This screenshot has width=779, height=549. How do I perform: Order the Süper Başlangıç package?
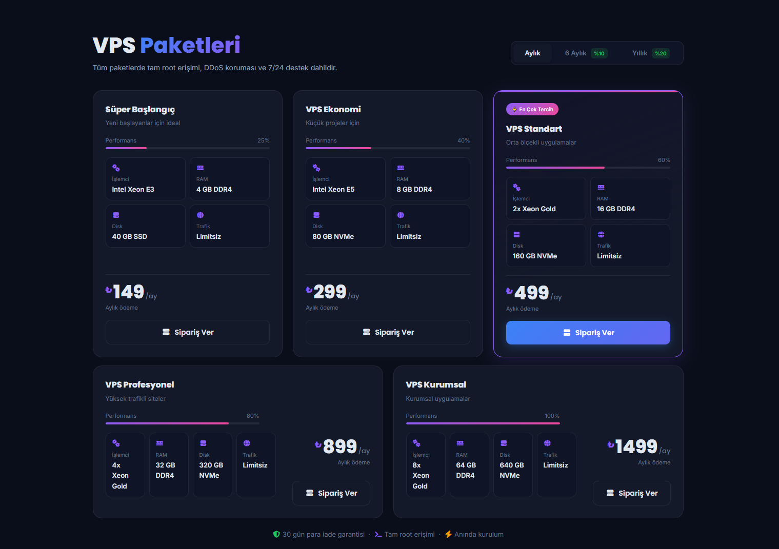pos(187,332)
